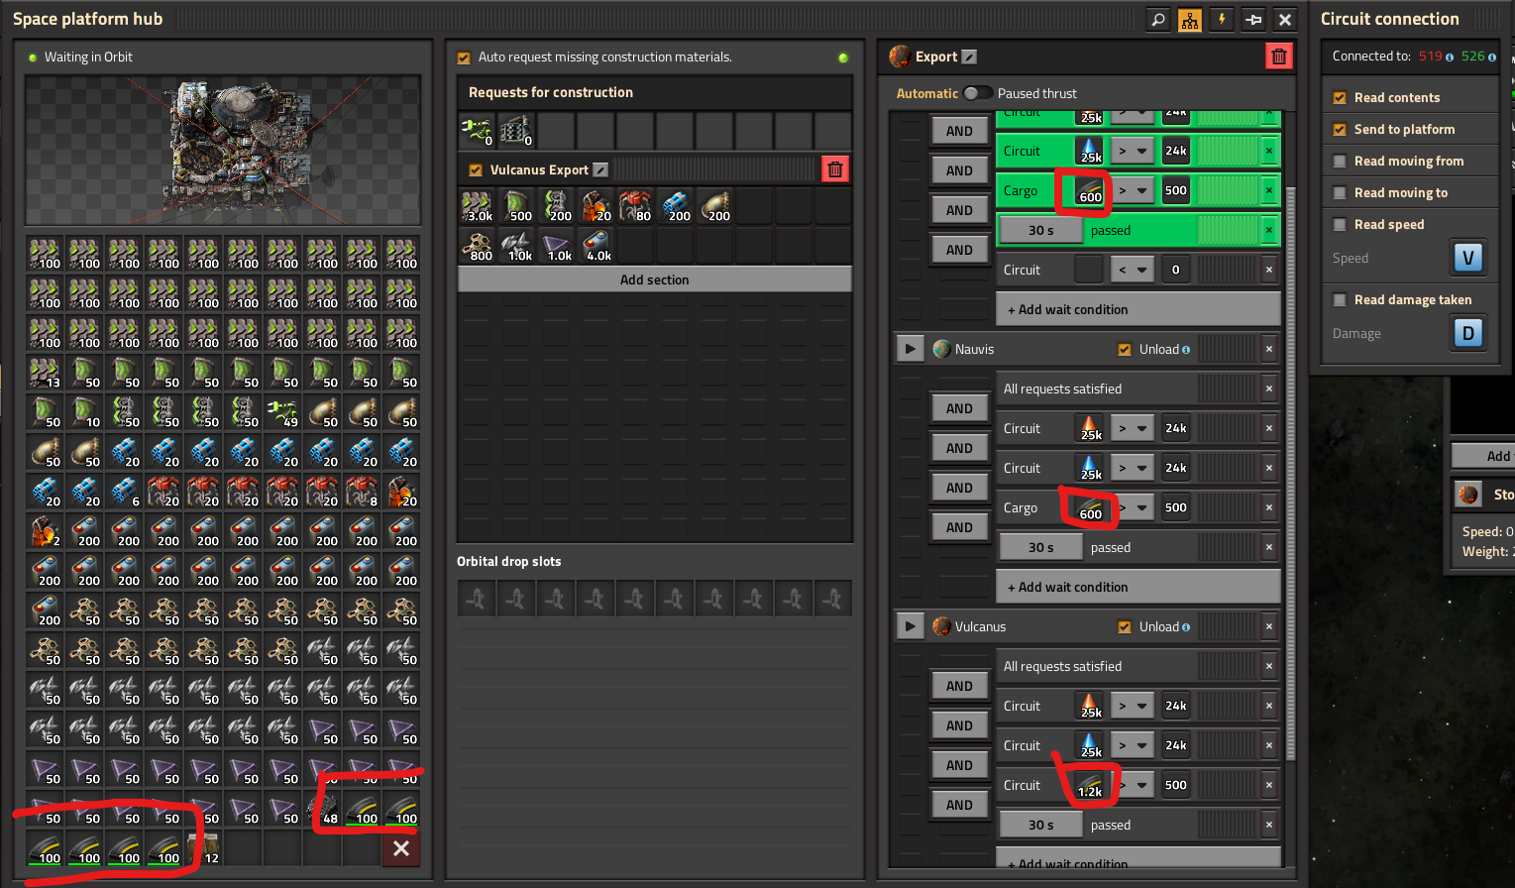The height and width of the screenshot is (888, 1515).
Task: Open the '<' comparator dropdown for empty Circuit
Action: coord(1132,270)
